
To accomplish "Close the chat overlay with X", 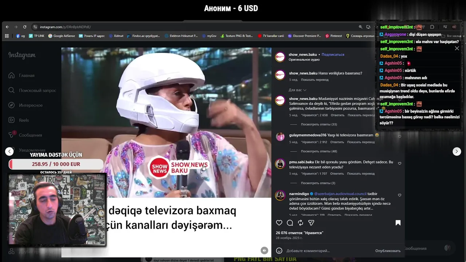I will coord(457,48).
